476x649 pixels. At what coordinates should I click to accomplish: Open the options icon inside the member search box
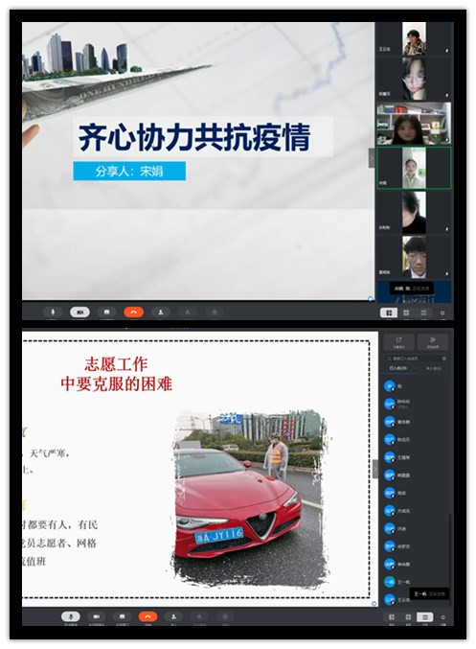pos(444,358)
